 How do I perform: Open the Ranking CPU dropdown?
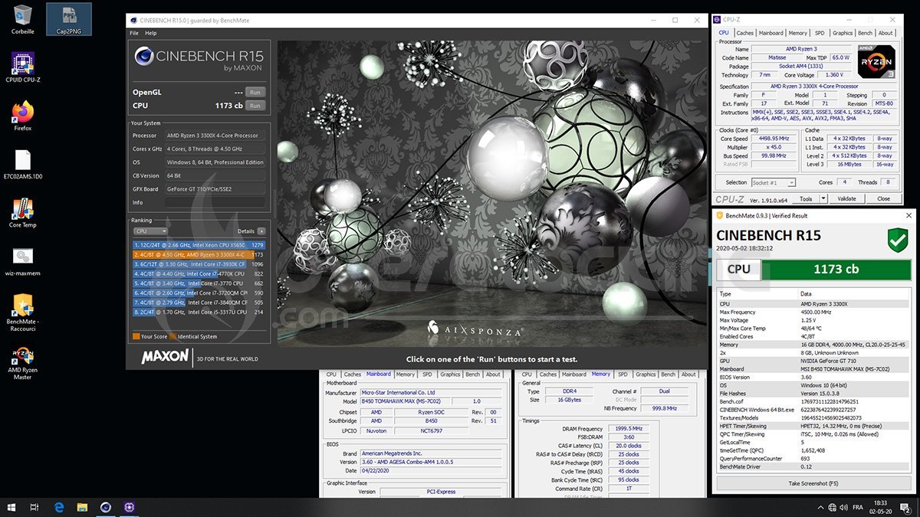(x=149, y=231)
